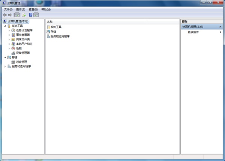Expand the 服务和应用程序 tree node
This screenshot has height=161, width=225.
5,66
